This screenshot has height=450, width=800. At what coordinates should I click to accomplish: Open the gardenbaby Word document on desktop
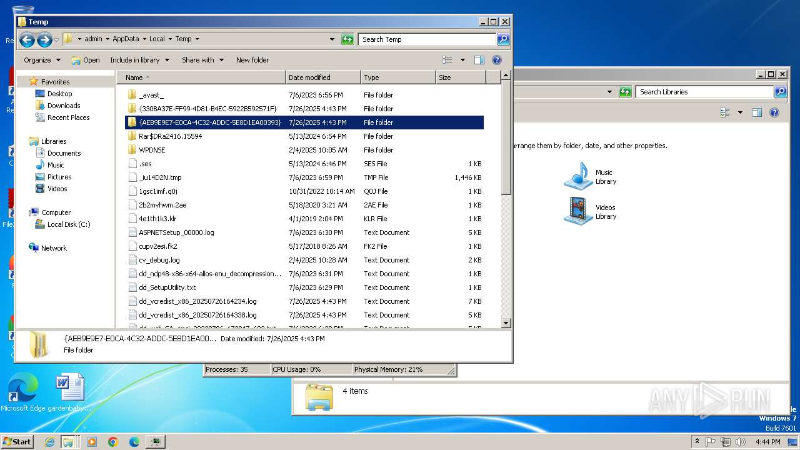(x=69, y=393)
